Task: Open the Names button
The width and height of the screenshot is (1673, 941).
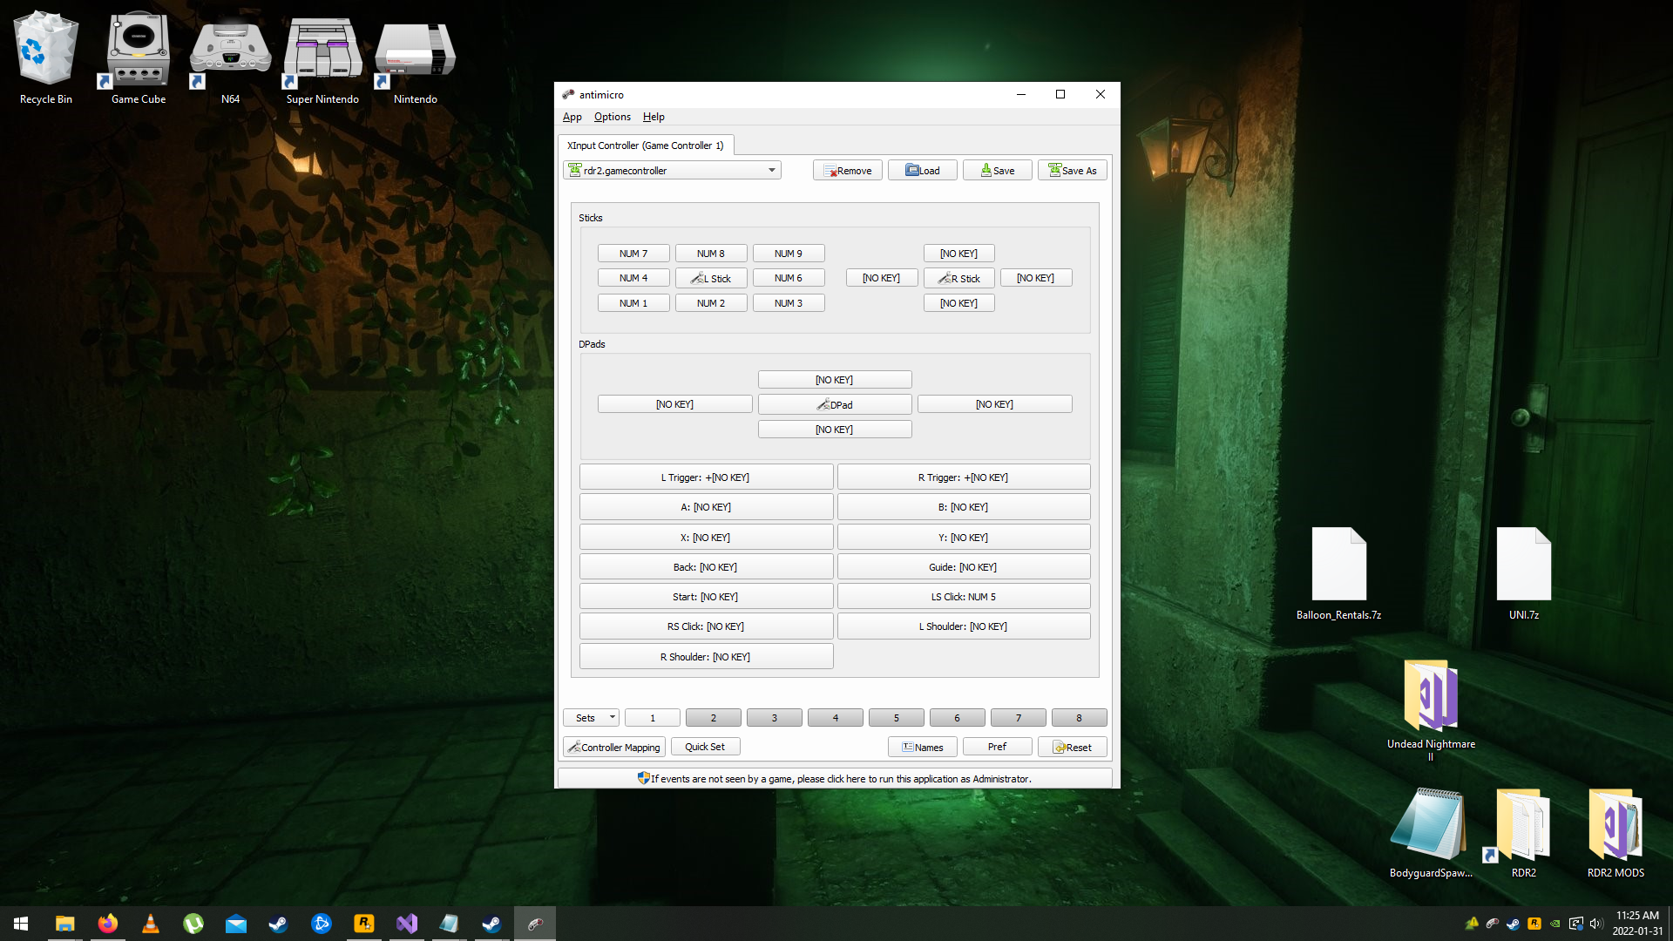Action: [922, 748]
